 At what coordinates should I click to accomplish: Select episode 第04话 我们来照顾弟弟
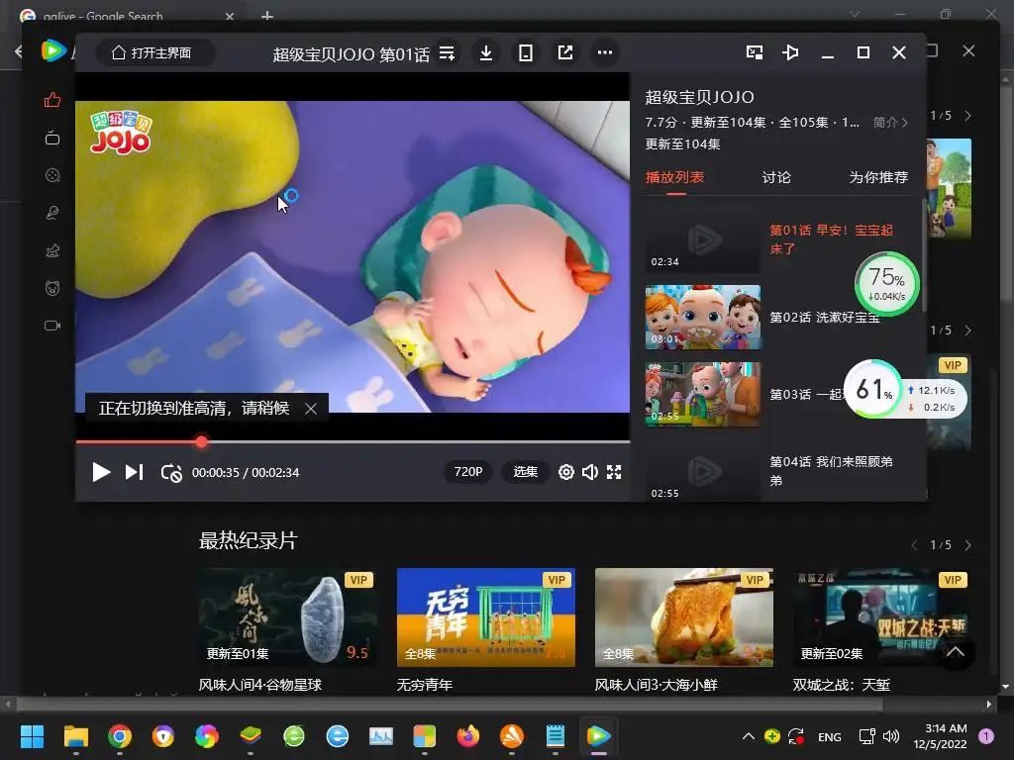pos(831,470)
